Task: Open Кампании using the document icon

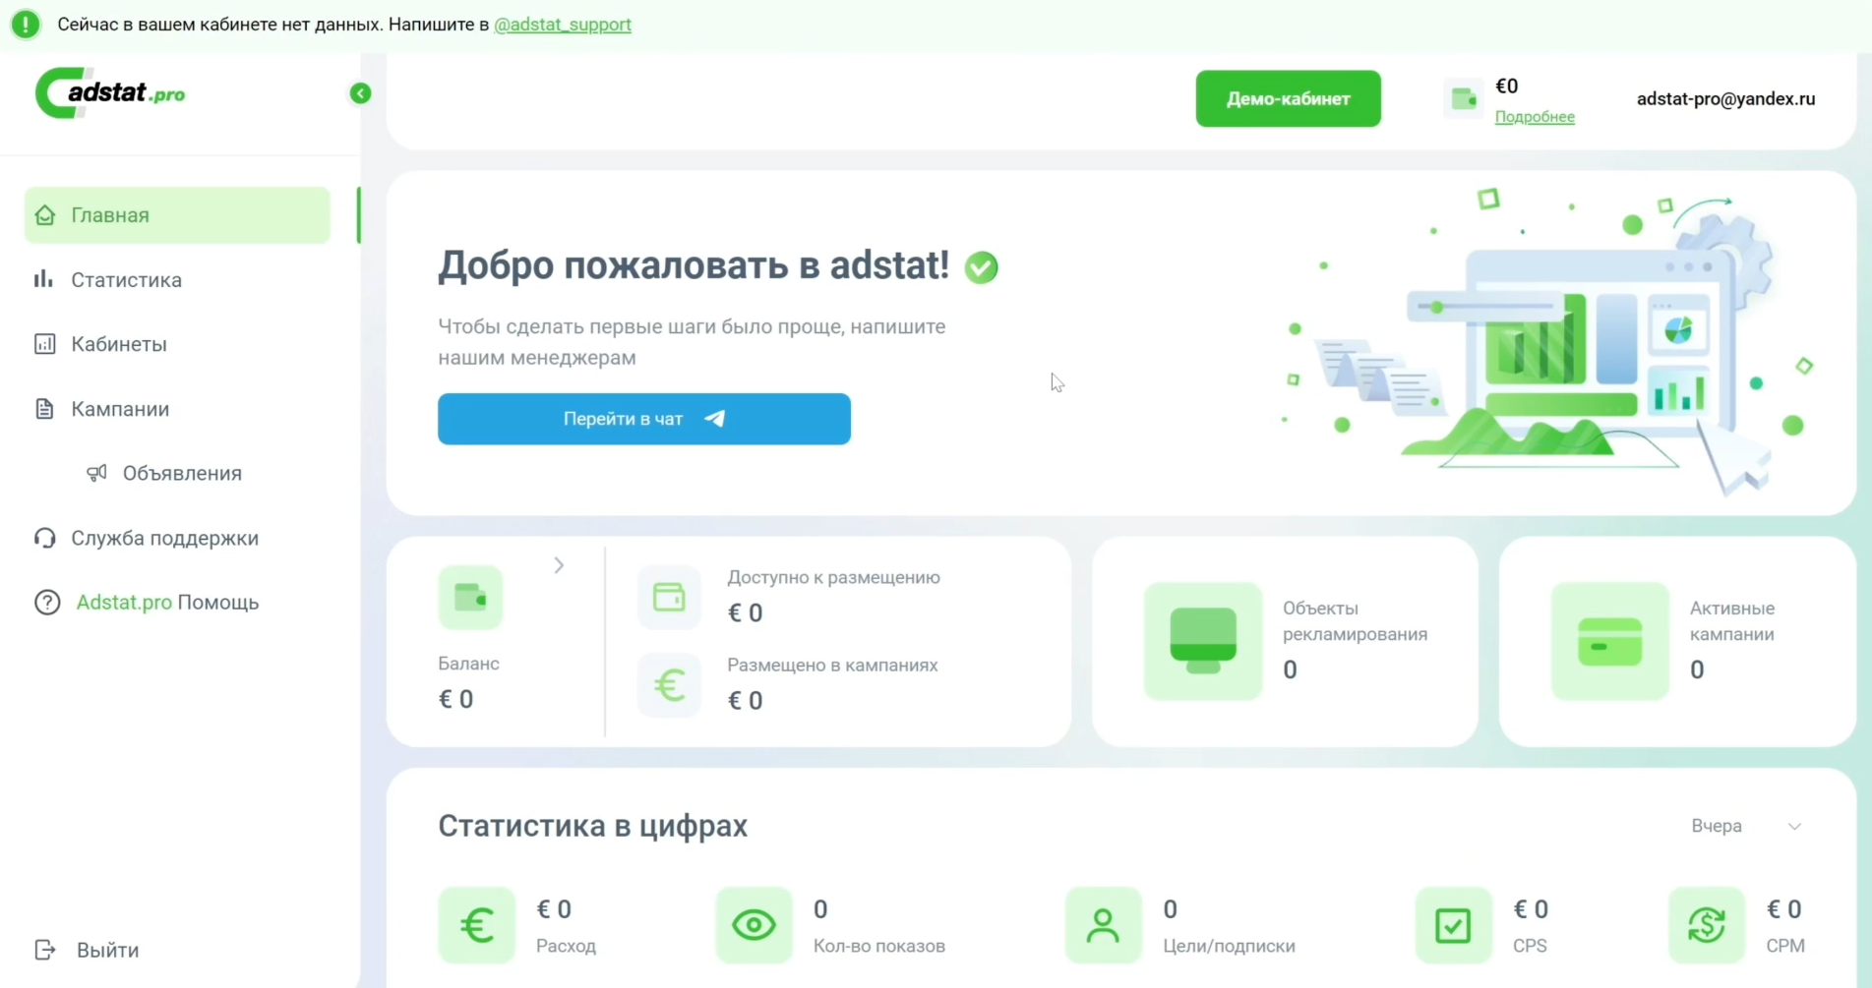Action: (x=44, y=409)
